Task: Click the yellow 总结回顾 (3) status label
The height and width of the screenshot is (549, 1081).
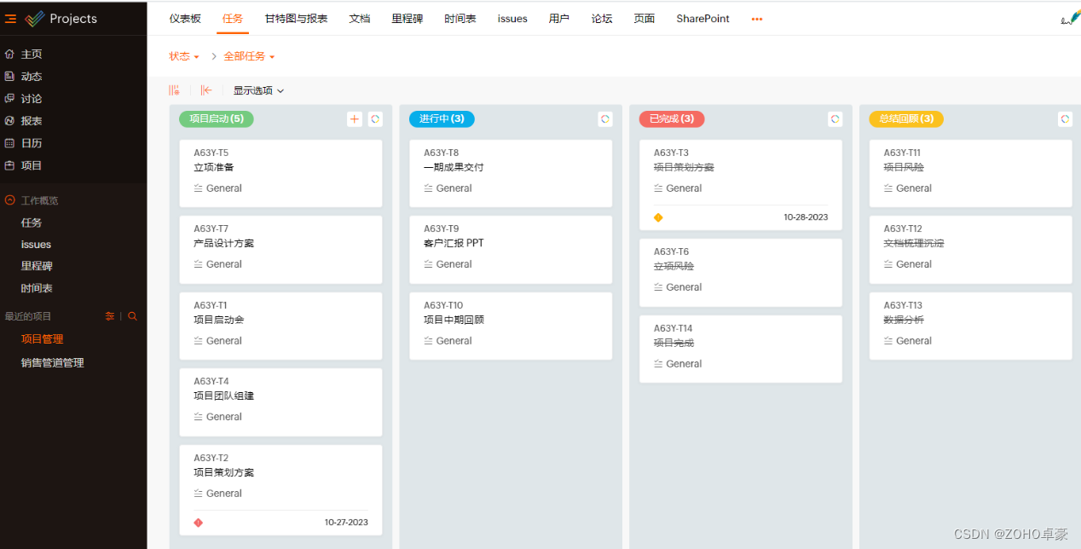Action: point(906,118)
